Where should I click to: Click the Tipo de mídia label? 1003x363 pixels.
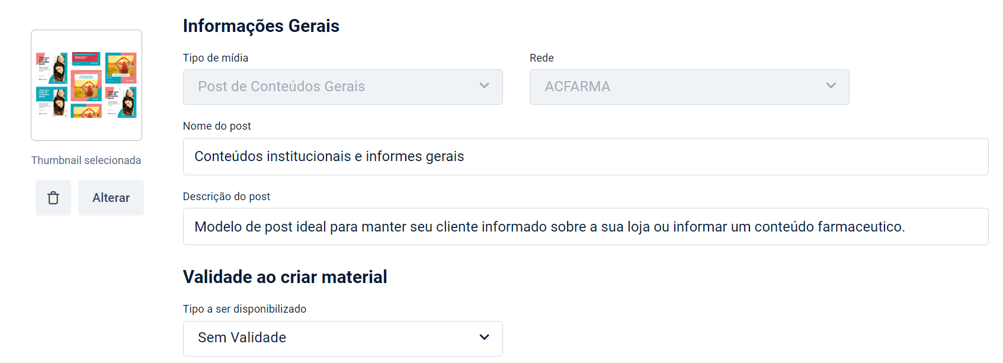click(x=216, y=58)
